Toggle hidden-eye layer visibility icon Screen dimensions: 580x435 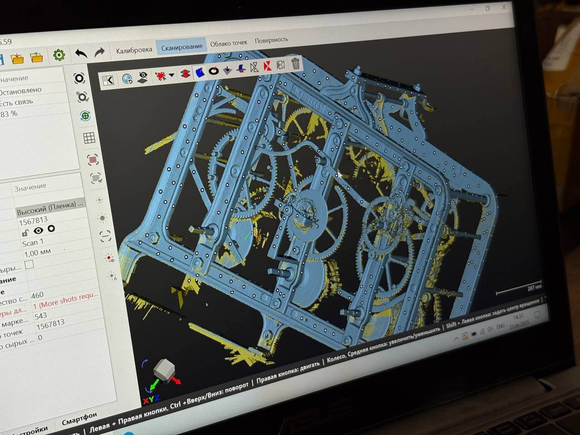143,77
